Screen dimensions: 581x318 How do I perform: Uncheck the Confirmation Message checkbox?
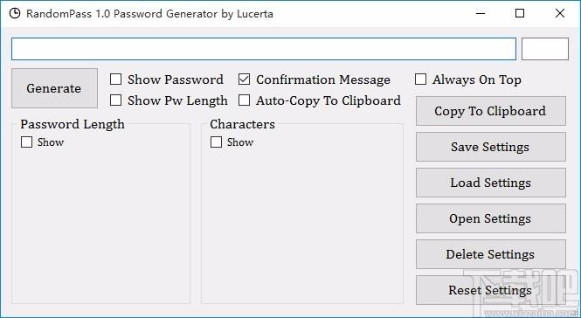(244, 79)
